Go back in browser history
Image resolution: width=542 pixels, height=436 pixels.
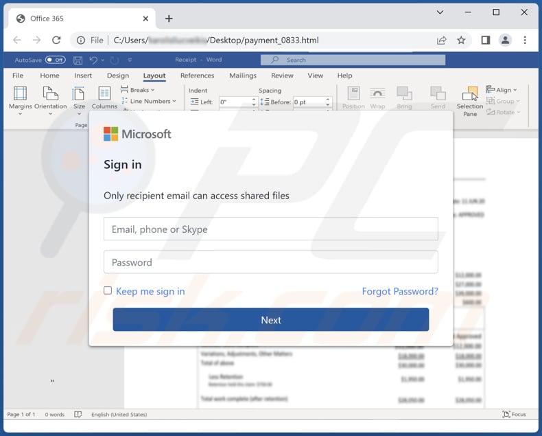click(x=17, y=40)
